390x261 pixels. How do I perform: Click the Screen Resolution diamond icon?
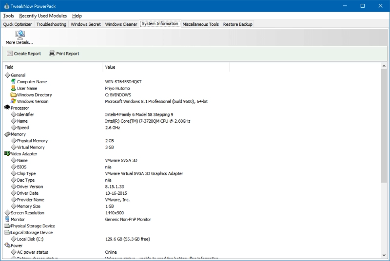click(x=7, y=213)
